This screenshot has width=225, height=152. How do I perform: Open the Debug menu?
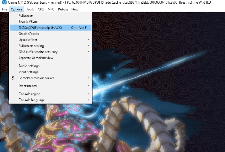coord(63,9)
